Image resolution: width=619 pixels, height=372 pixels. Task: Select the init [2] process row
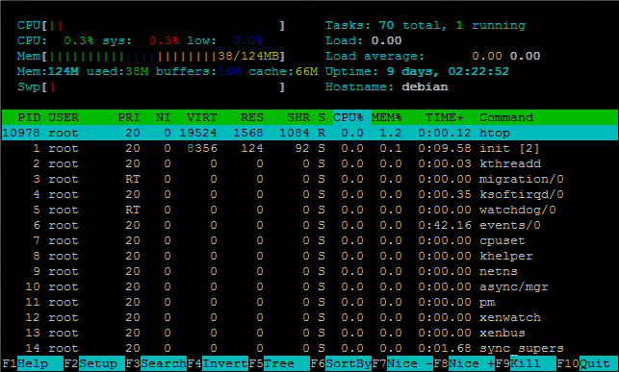click(310, 148)
